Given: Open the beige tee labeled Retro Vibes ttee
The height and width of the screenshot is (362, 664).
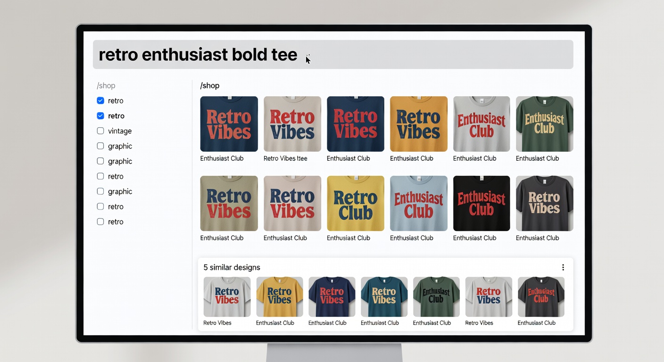Looking at the screenshot, I should tap(292, 124).
